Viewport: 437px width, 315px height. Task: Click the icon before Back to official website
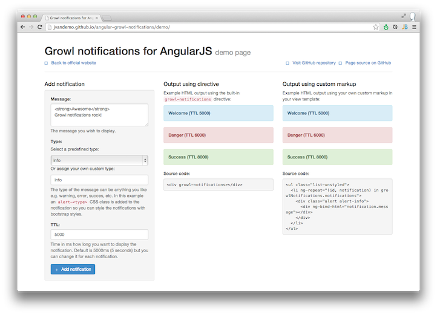click(46, 63)
